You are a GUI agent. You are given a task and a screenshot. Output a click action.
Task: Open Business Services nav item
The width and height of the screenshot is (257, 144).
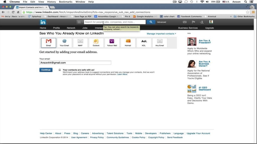(x=188, y=28)
